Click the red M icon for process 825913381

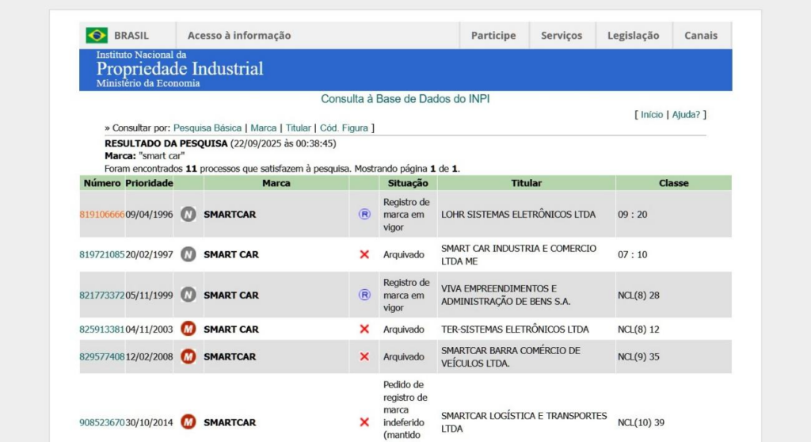(x=188, y=329)
